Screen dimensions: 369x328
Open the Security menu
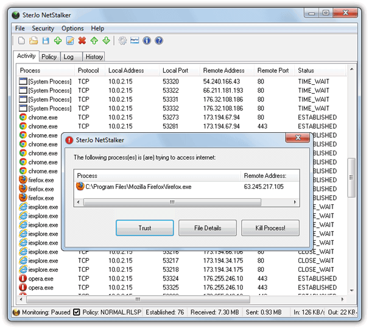point(43,28)
